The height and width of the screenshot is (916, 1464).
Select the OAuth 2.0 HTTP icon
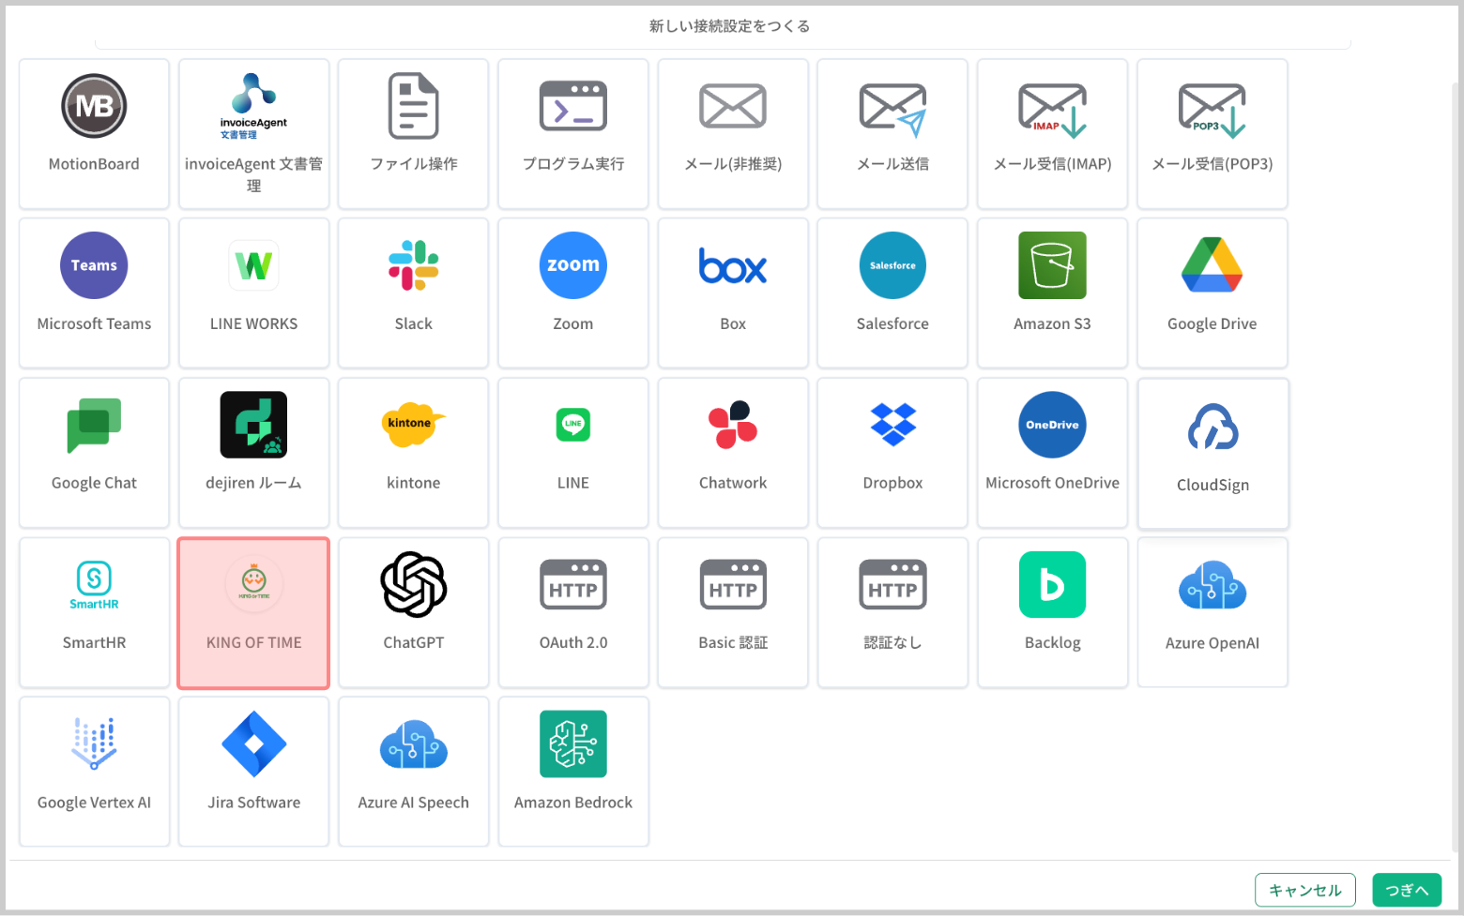click(x=573, y=585)
